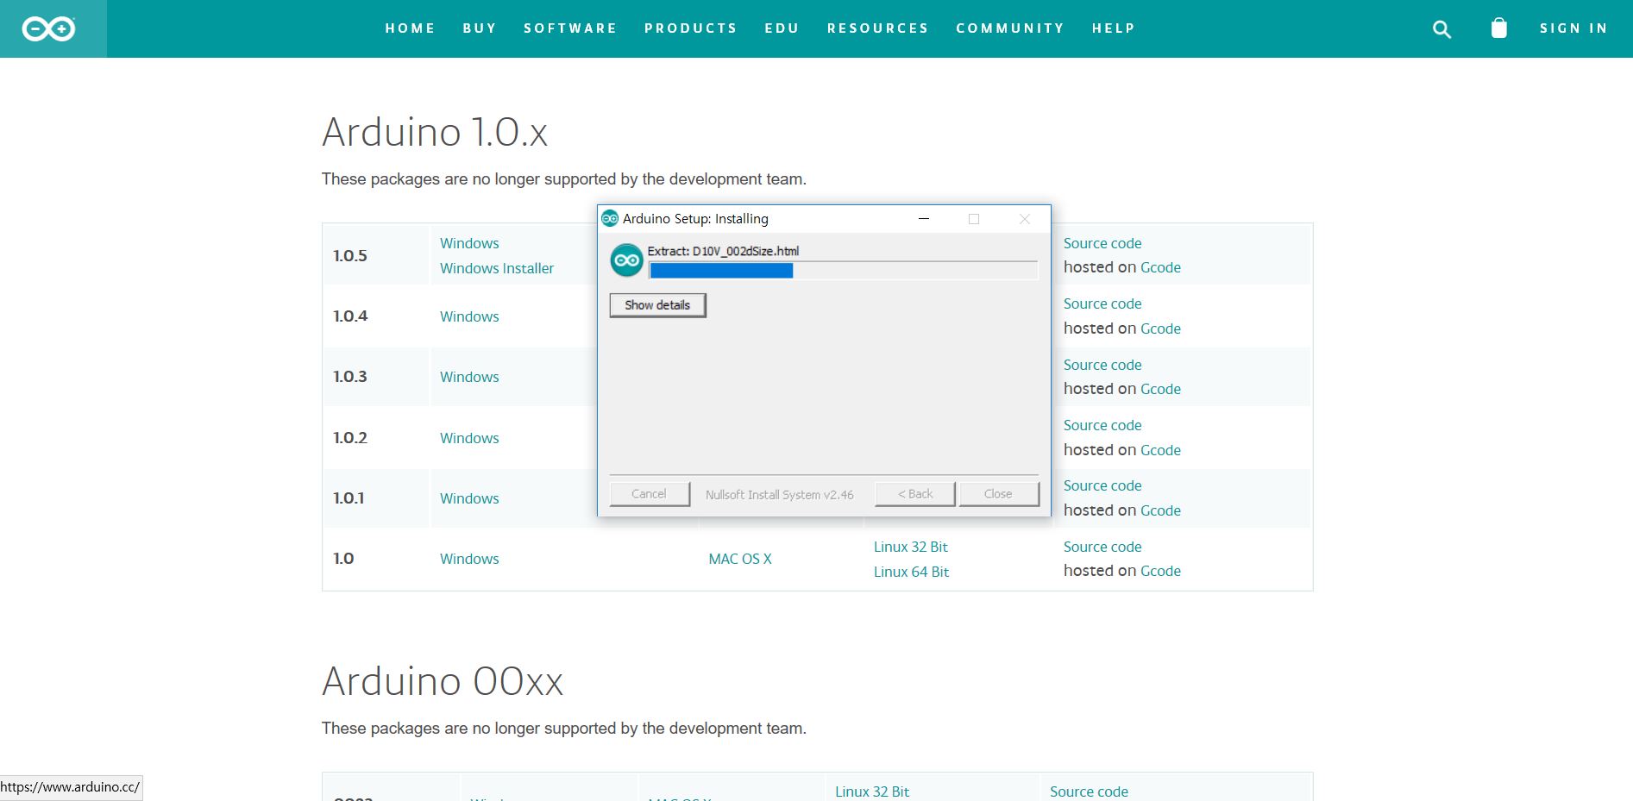Open Gcode link in 1.0 row
The image size is (1633, 801).
pyautogui.click(x=1160, y=571)
